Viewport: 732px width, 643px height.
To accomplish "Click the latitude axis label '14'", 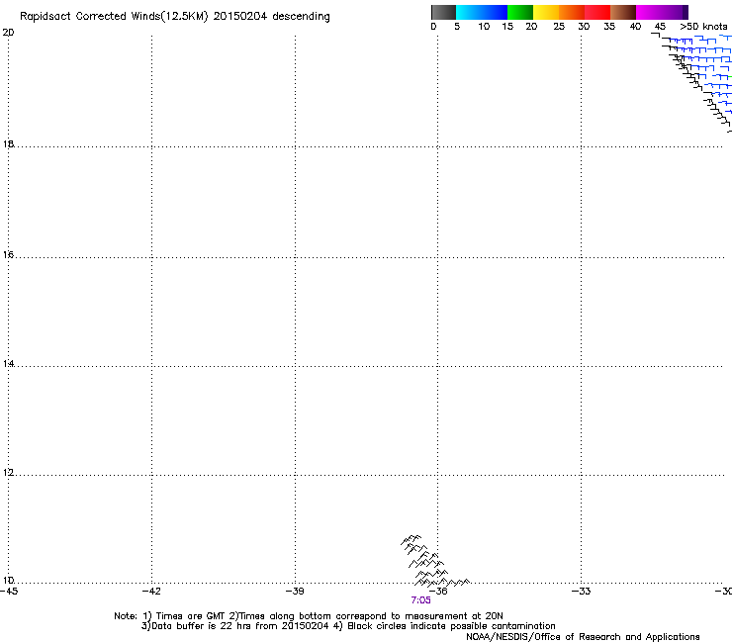I will [x=8, y=363].
